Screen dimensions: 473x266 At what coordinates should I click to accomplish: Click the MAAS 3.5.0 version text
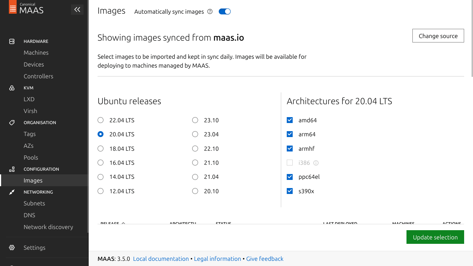(114, 259)
